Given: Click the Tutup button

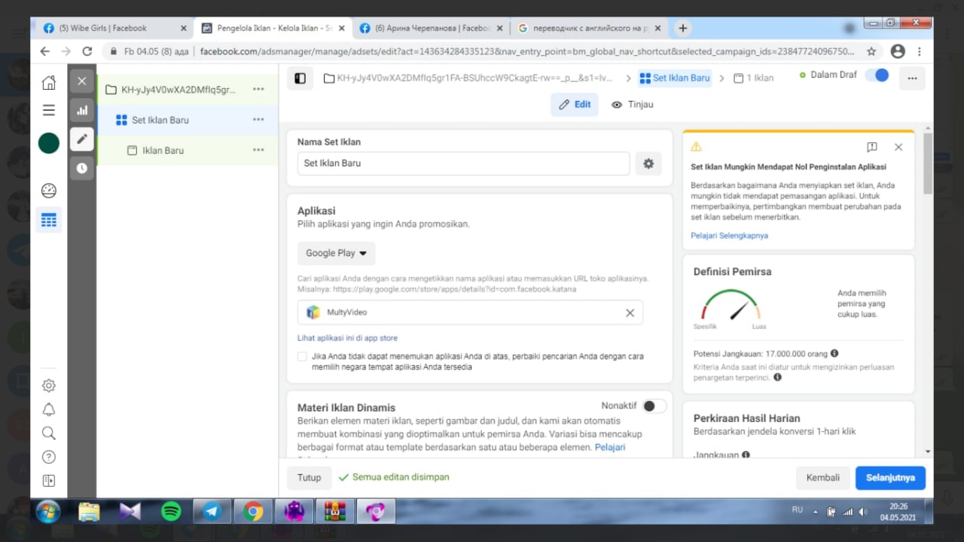Looking at the screenshot, I should click(x=309, y=477).
